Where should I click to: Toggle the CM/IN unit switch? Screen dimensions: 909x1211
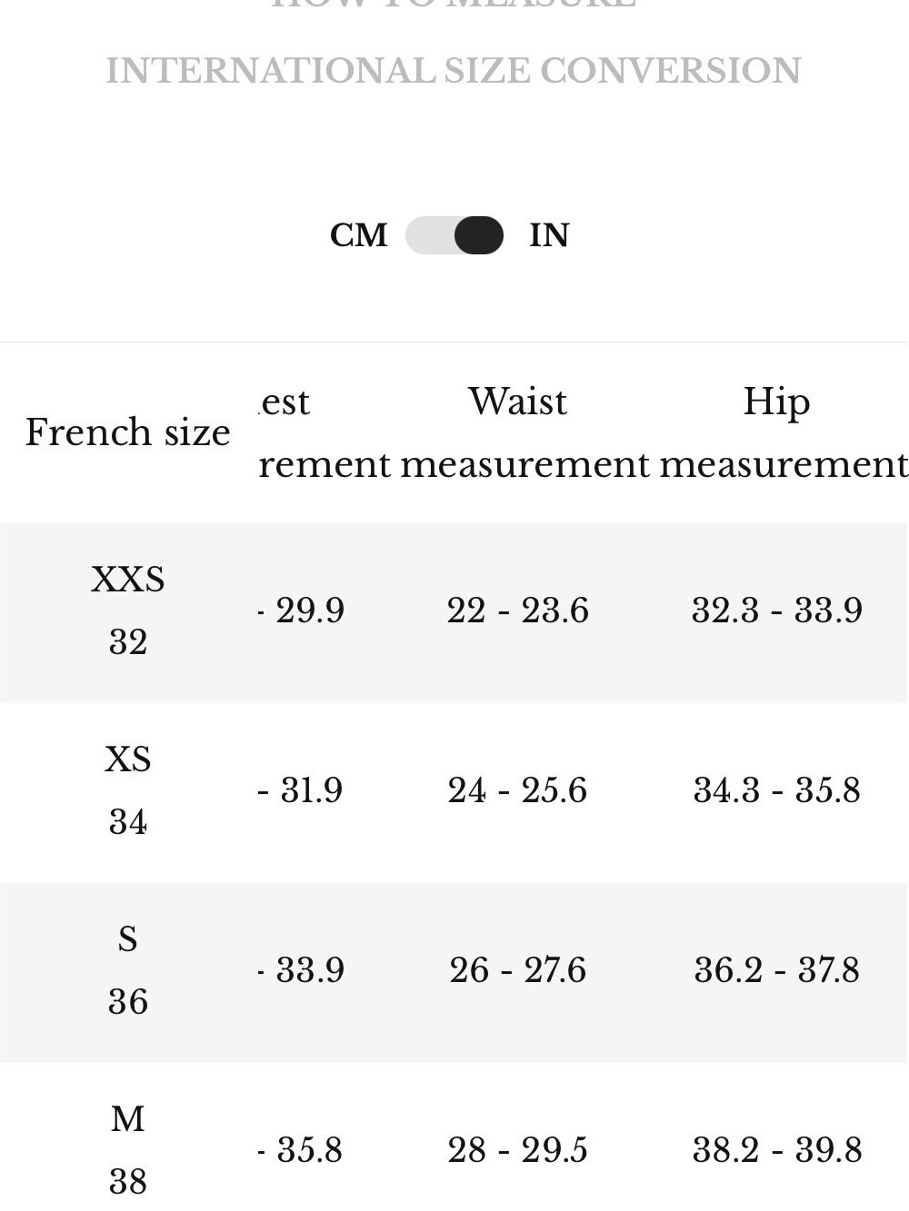tap(454, 235)
